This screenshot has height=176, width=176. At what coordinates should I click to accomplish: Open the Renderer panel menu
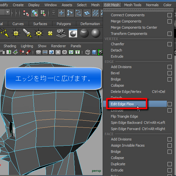pyautogui.click(x=58, y=46)
